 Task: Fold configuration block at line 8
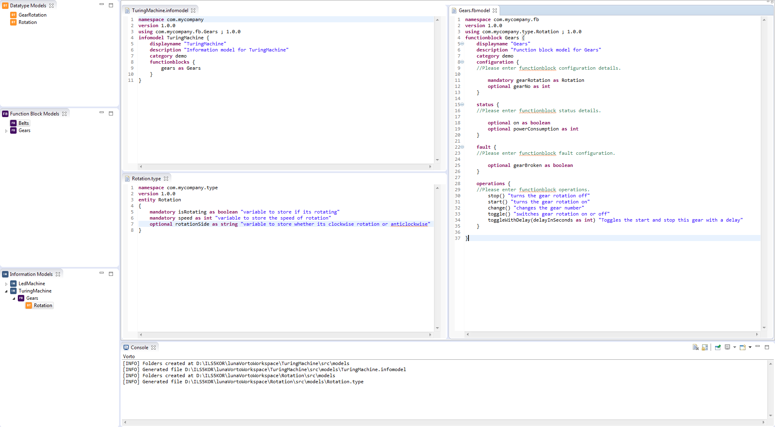pyautogui.click(x=462, y=62)
